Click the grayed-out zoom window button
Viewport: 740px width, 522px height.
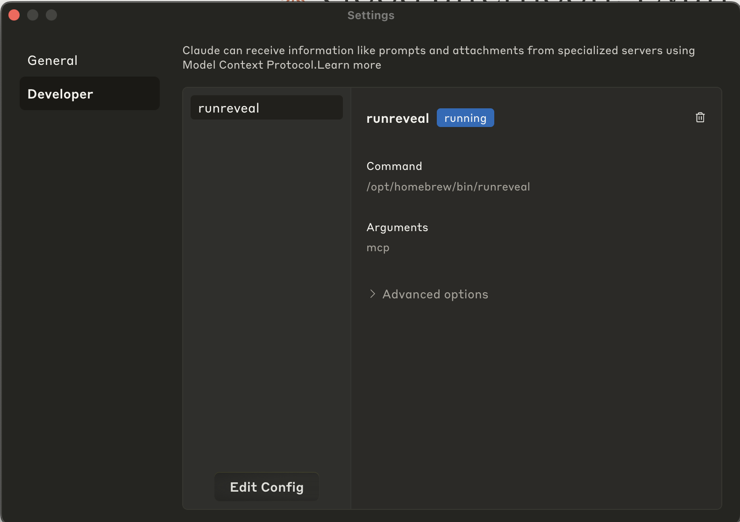(51, 15)
